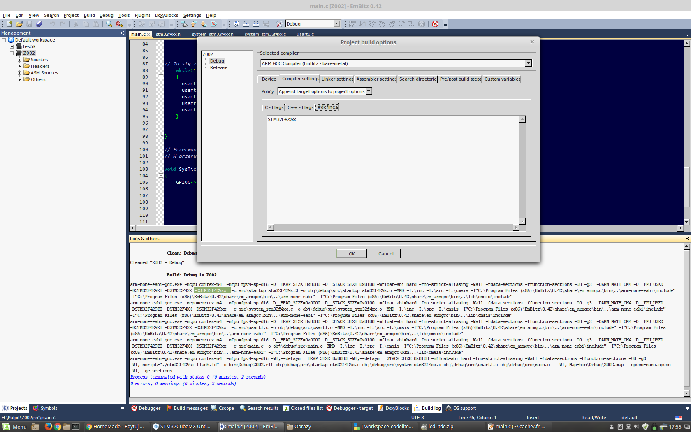Click the red Abort build icon
The image size is (691, 432).
(x=435, y=24)
